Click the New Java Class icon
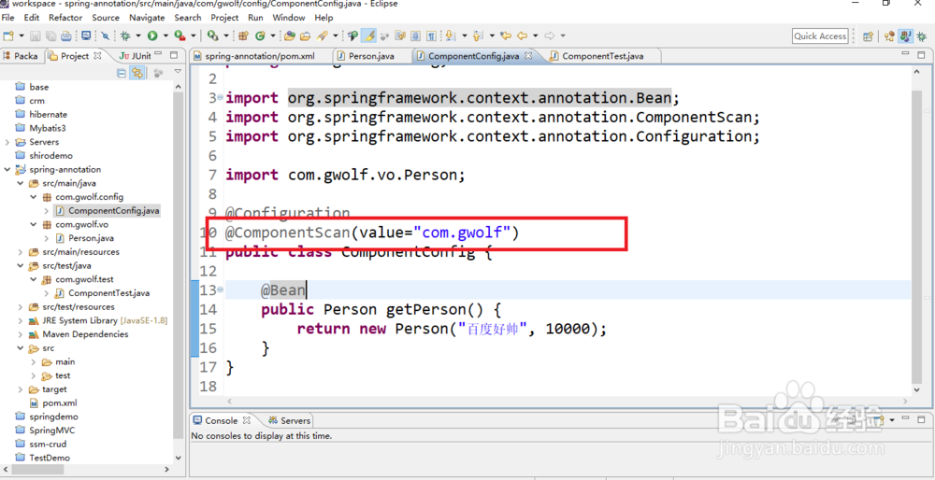The width and height of the screenshot is (935, 480). coord(259,35)
